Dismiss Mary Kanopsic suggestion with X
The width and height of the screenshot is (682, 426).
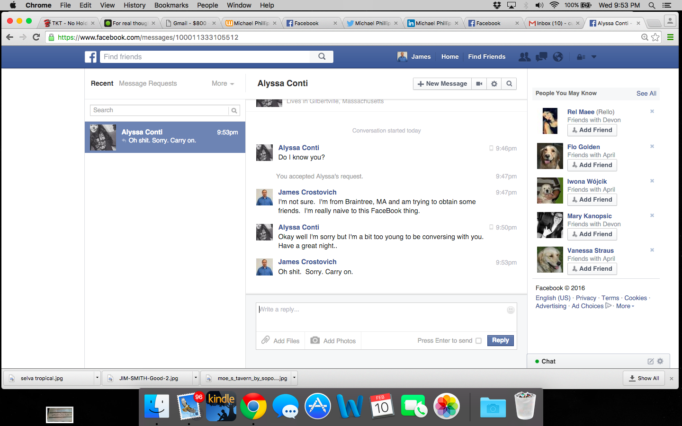coord(652,215)
